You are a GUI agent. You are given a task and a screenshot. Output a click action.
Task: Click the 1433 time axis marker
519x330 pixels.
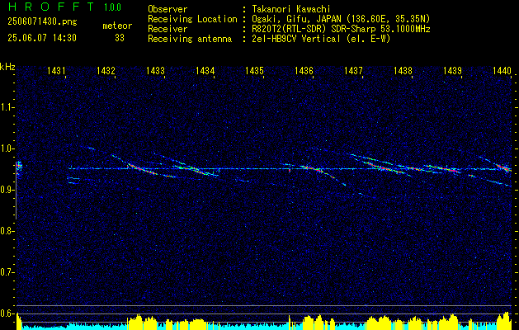155,70
